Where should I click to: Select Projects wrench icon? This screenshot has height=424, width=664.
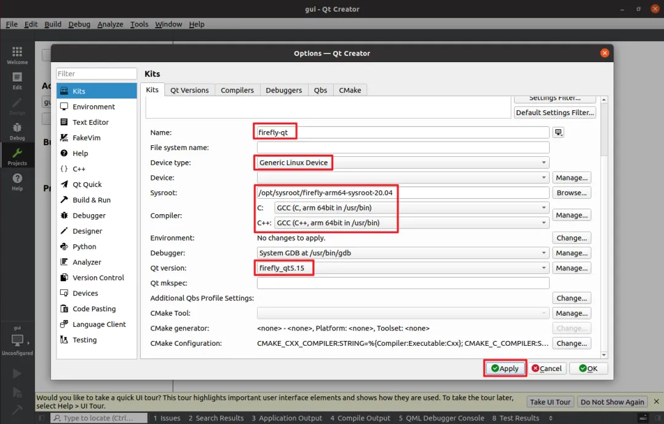(x=17, y=156)
